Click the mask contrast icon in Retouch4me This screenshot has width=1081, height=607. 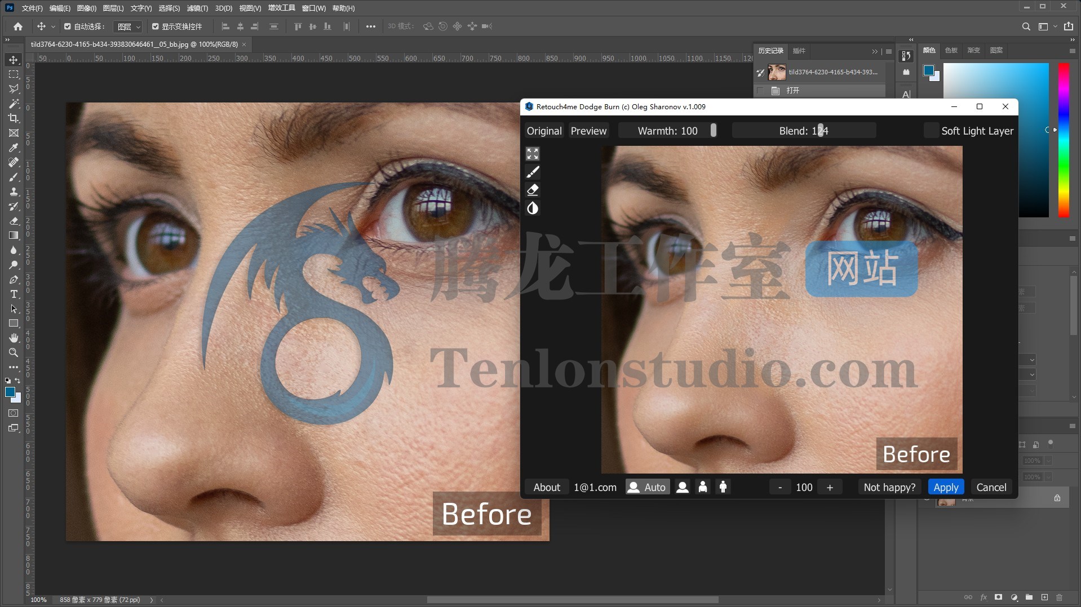pos(533,208)
